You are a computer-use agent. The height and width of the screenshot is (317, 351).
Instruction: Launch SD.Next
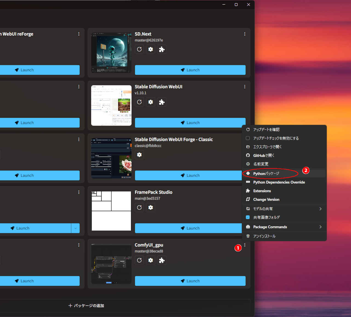[x=190, y=70]
